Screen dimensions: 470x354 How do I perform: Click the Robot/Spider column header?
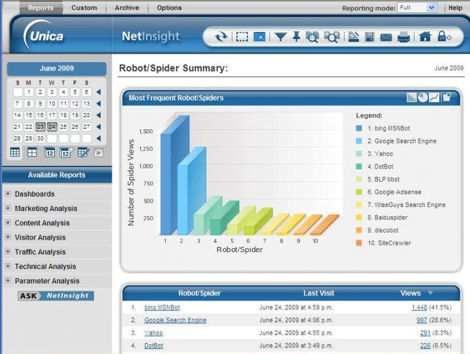point(199,293)
